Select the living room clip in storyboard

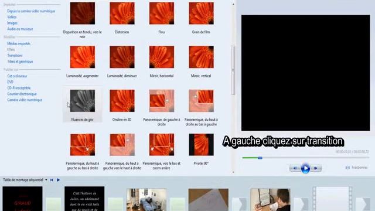(146, 200)
